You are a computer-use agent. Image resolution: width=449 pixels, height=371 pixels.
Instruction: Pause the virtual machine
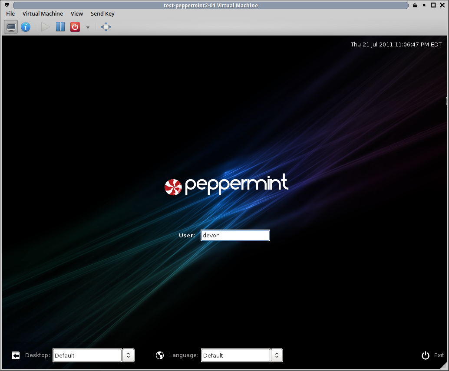(60, 27)
